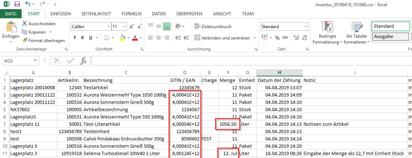This screenshot has height=158, width=412.
Task: Decrease font size with small A icon
Action: pyautogui.click(x=140, y=27)
